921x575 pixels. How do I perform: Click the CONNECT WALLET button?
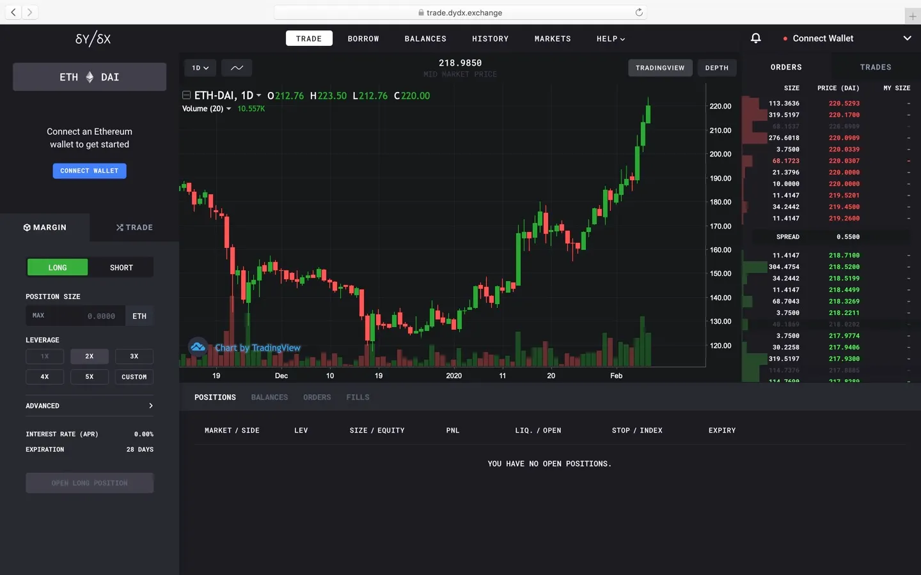[89, 171]
